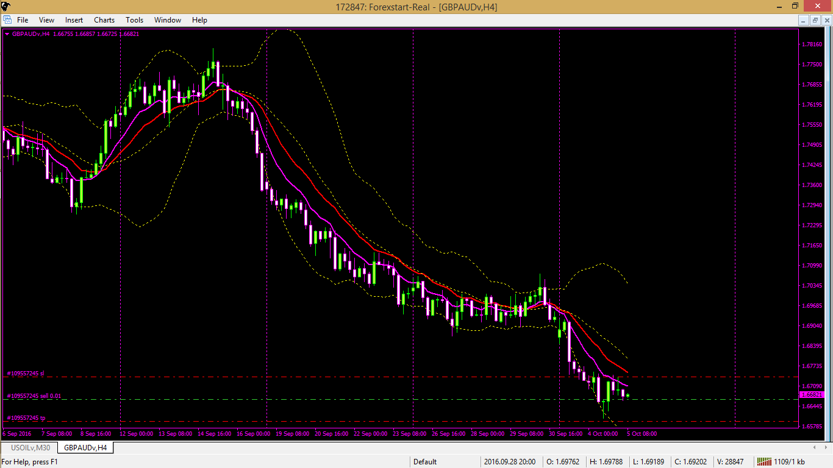Switch to the USOILv,M30 chart tab
The image size is (833, 468).
click(x=30, y=448)
